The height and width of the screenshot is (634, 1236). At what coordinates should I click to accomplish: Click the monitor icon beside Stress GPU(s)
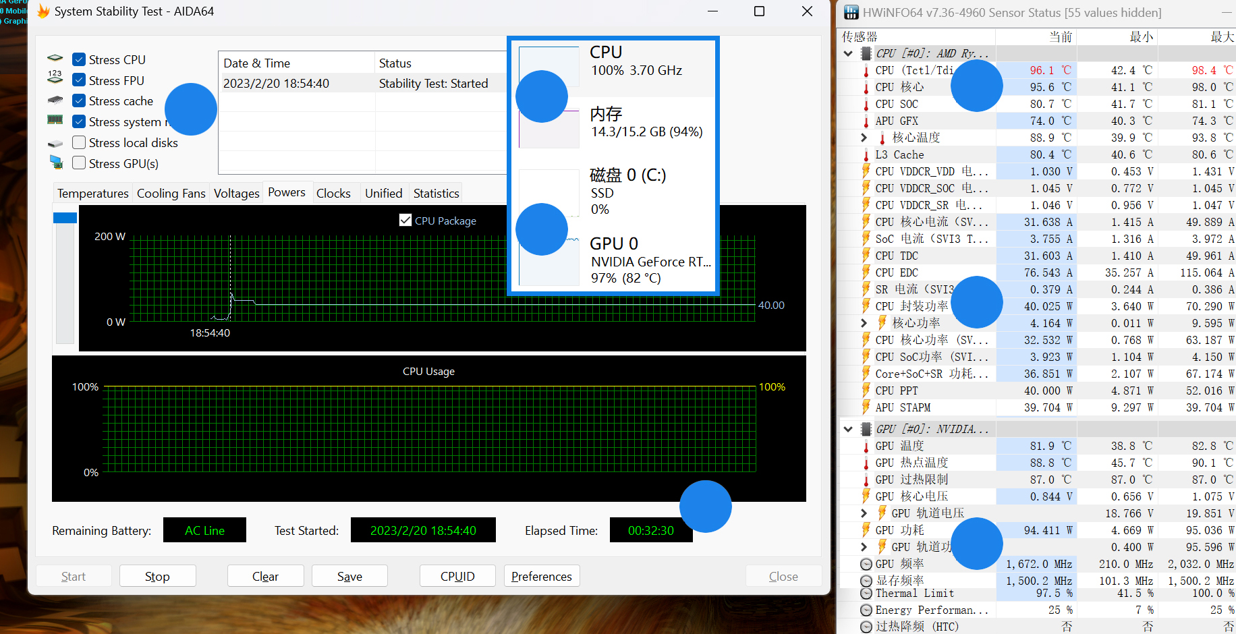click(56, 163)
